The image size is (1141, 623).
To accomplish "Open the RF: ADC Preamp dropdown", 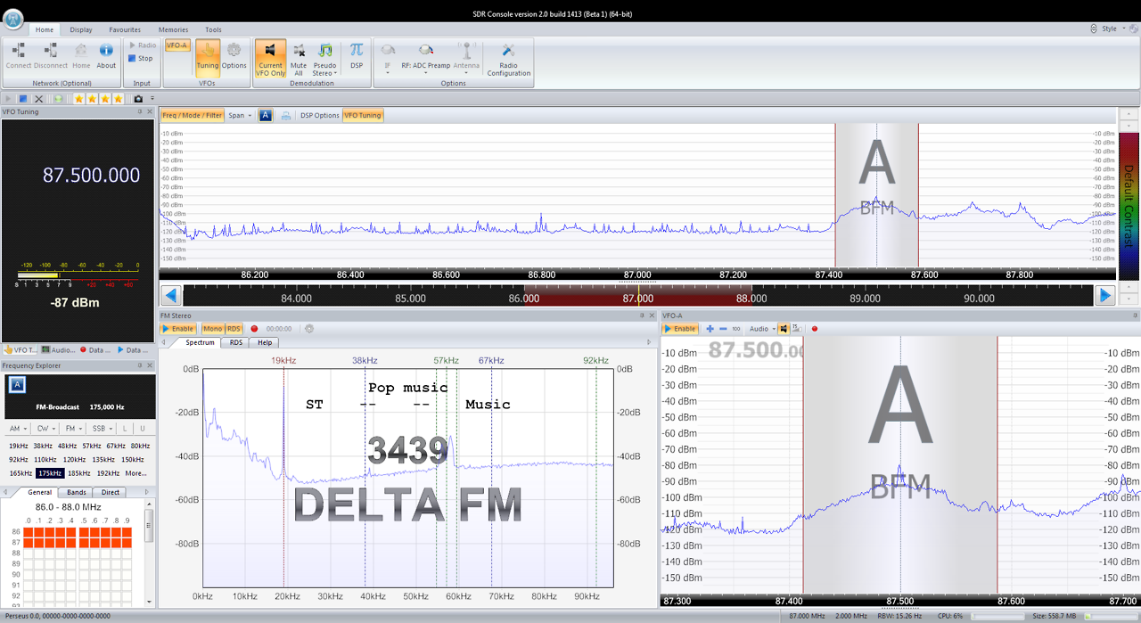I will pyautogui.click(x=425, y=59).
